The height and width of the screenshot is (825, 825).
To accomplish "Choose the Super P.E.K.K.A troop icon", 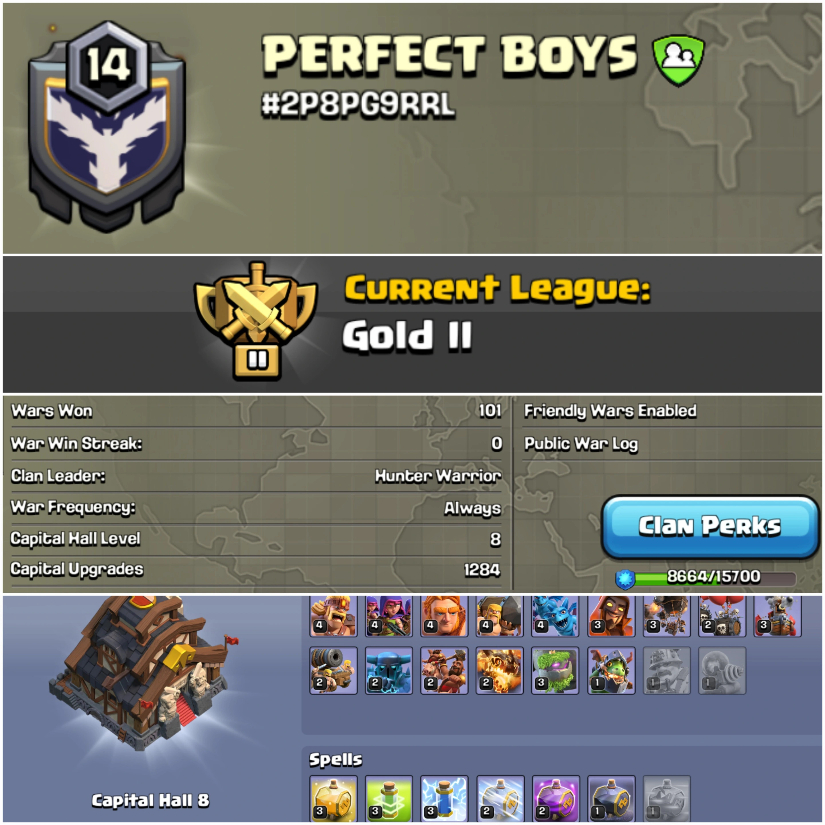I will coord(389,670).
